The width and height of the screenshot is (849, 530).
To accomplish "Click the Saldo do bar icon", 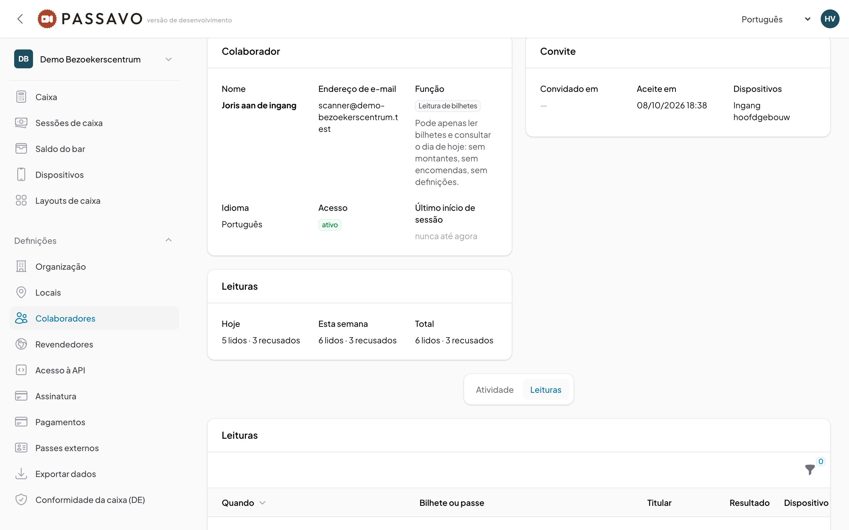I will [x=21, y=149].
